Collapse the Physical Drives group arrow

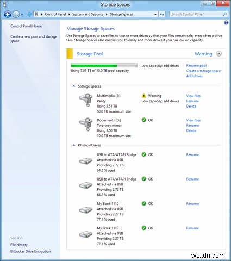(x=74, y=145)
